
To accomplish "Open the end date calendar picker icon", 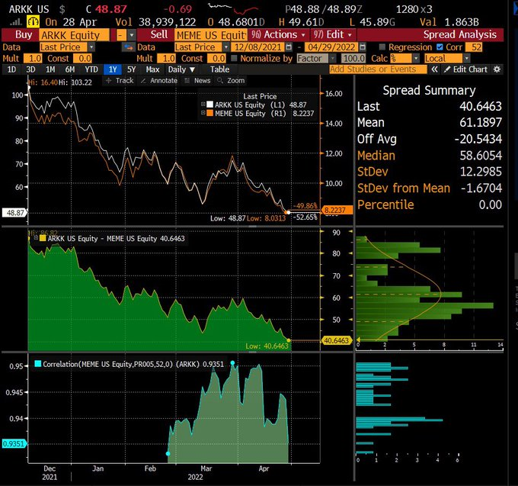I will click(363, 47).
